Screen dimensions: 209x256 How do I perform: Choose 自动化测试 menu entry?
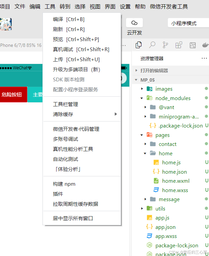(x=82, y=159)
